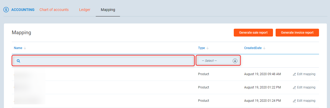330x108 pixels.
Task: Click Edit mapping link for the 09:48 AM row
Action: click(306, 74)
